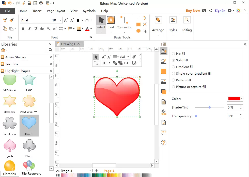Click the Buy Now link
This screenshot has width=249, height=177.
[193, 11]
